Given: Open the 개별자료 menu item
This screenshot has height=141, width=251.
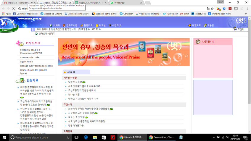Looking at the screenshot, I should [x=194, y=25].
